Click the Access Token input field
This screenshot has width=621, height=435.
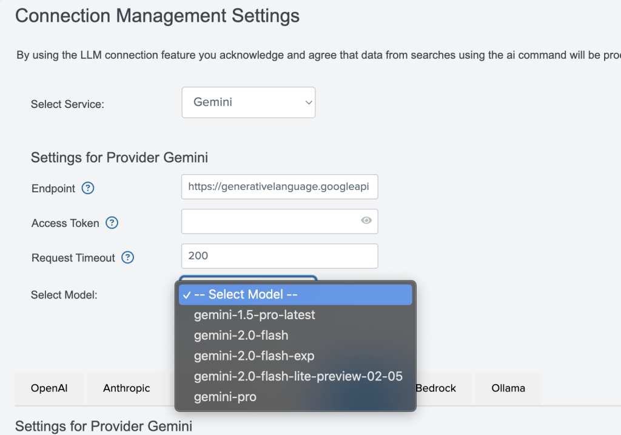pyautogui.click(x=280, y=221)
